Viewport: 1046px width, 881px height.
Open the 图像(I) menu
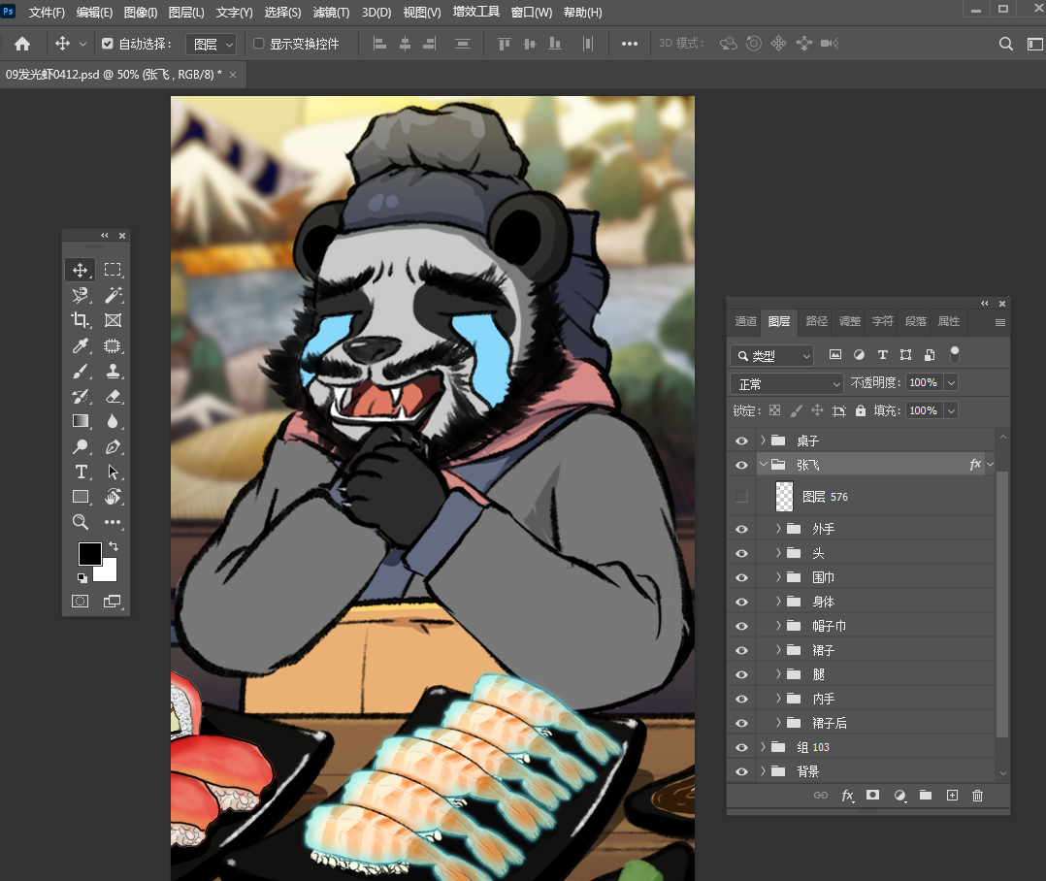pos(140,13)
